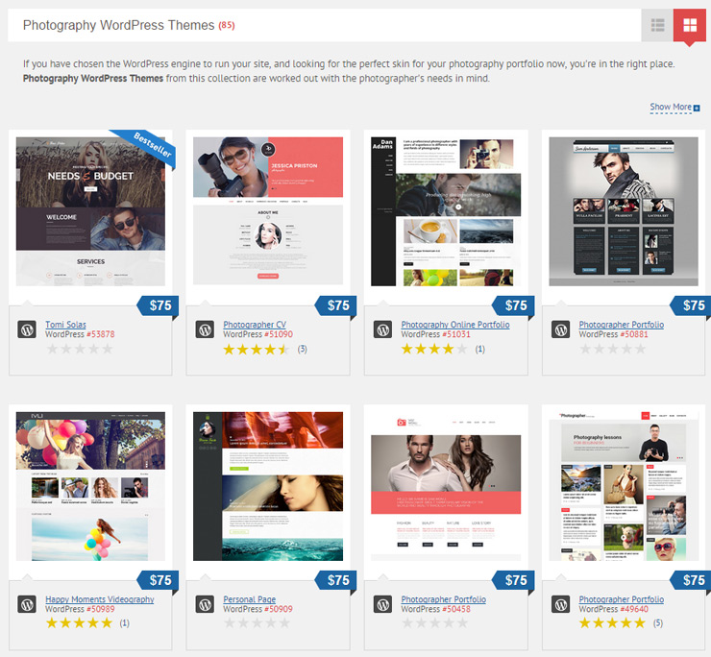
Task: Click template number #50909
Action: click(278, 609)
